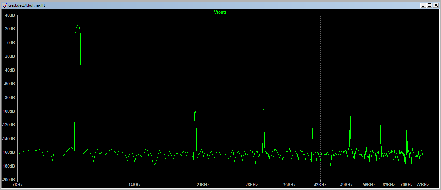Click the 70KHz x-axis label
This screenshot has width=441, height=190.
coord(406,185)
